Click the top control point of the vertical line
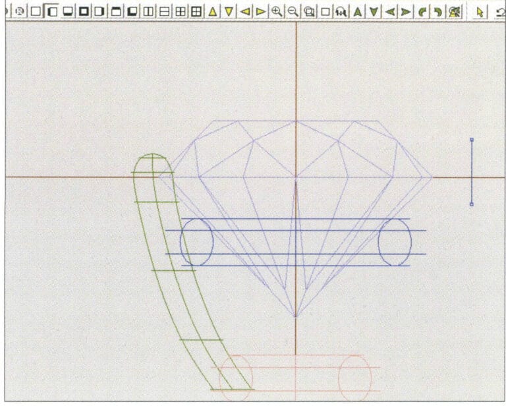The height and width of the screenshot is (406, 506). (472, 140)
